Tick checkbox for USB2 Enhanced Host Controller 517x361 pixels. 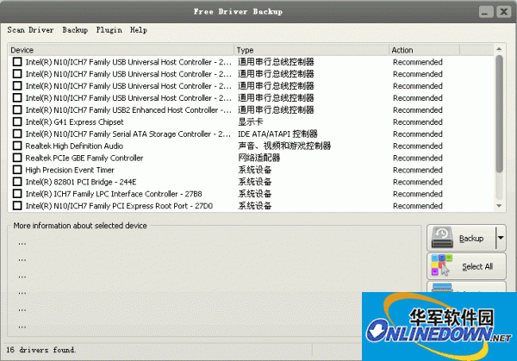tap(17, 109)
